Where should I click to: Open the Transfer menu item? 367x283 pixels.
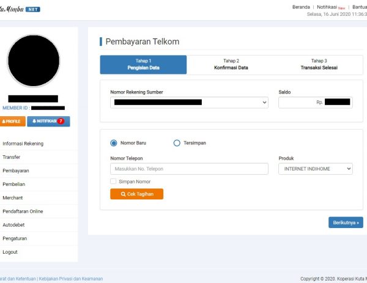[x=11, y=157]
